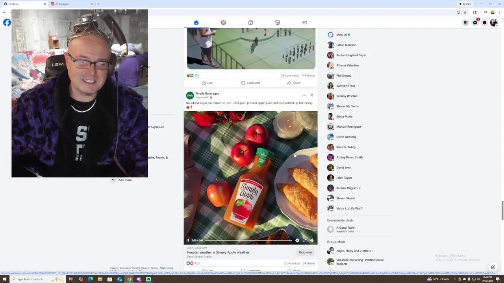Image resolution: width=504 pixels, height=283 pixels.
Task: Open the Facebook menu grid icon
Action: (x=465, y=22)
